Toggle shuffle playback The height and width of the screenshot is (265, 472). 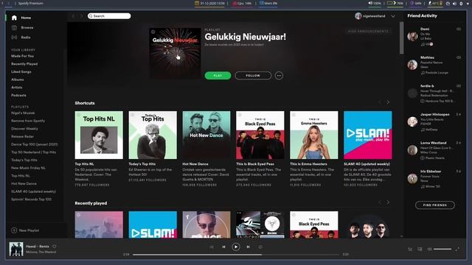212,247
